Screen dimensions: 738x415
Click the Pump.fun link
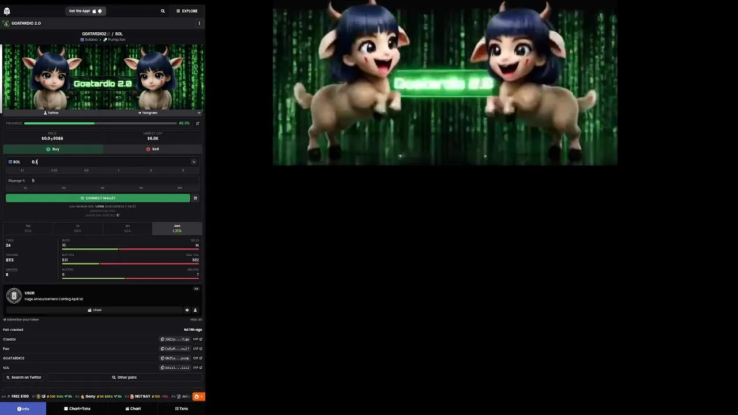(x=114, y=40)
